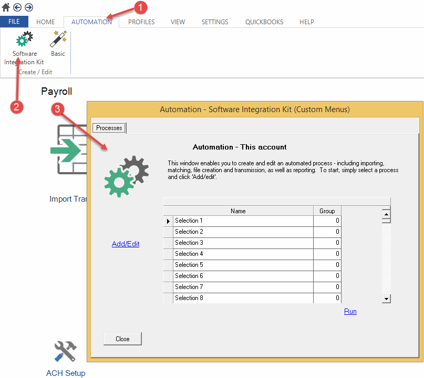Screen dimensions: 424x378
Task: Click the Run link
Action: 350,312
